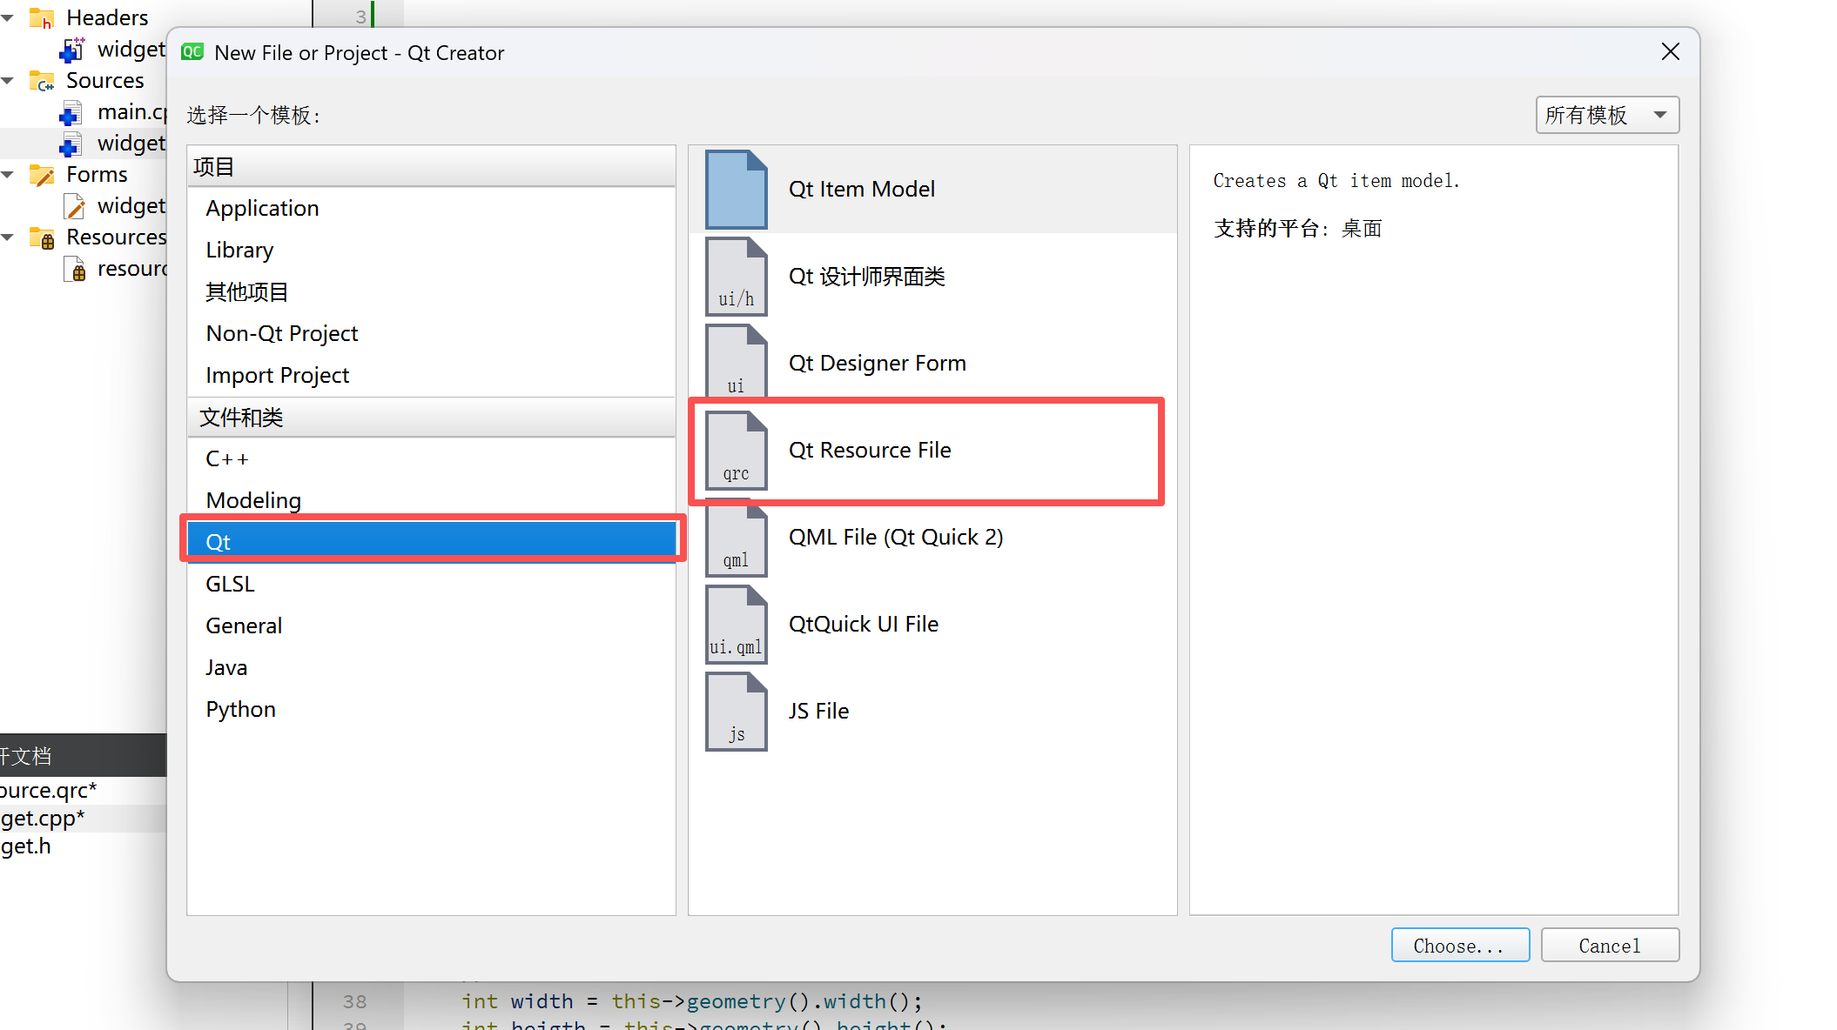Open the 所有模板 template filter dropdown
1837x1030 pixels.
[1606, 115]
